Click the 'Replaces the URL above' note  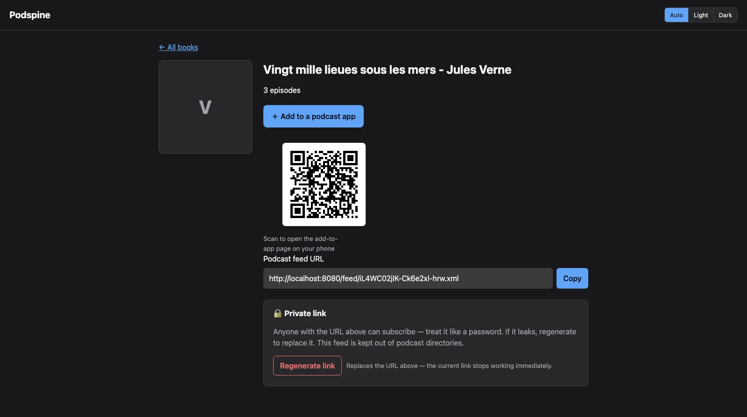449,366
